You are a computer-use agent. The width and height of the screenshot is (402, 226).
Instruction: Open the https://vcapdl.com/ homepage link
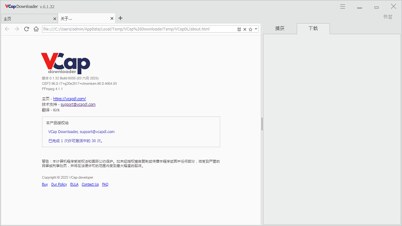click(x=69, y=98)
